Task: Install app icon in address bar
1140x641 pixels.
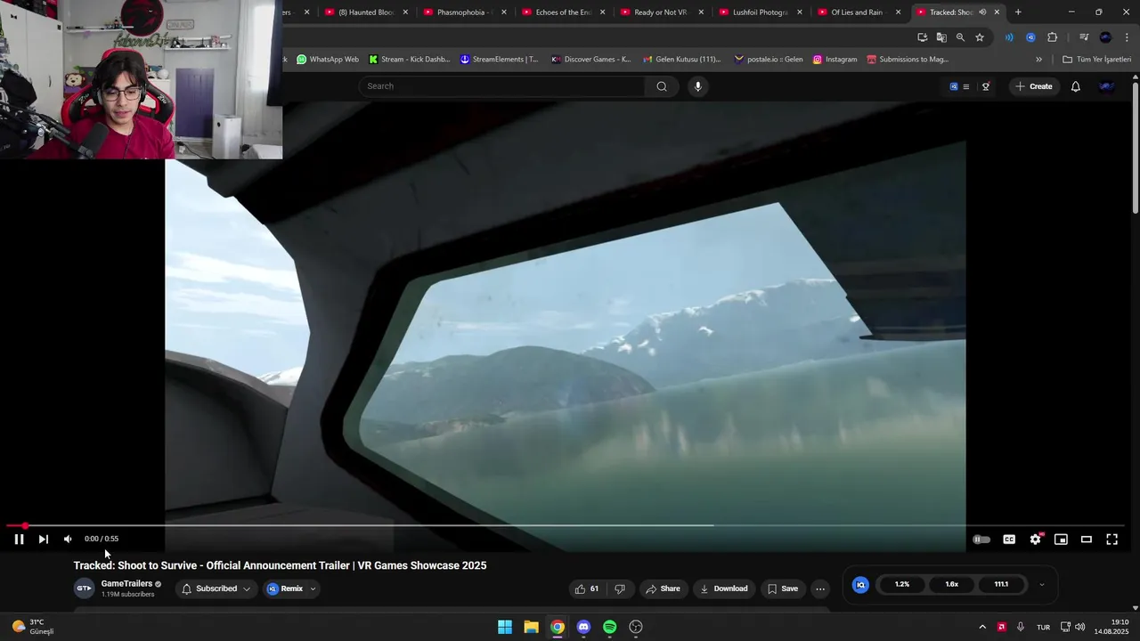Action: (x=922, y=37)
